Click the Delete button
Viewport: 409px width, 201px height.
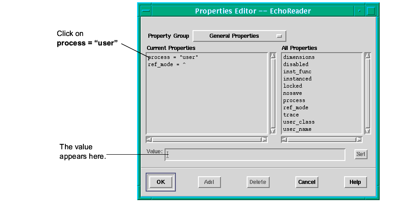click(257, 182)
